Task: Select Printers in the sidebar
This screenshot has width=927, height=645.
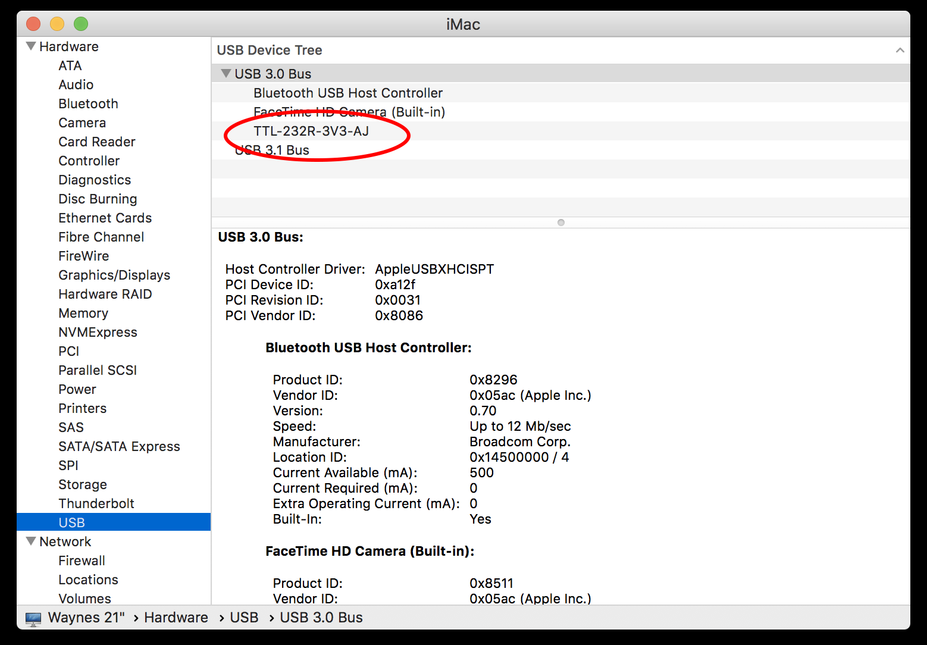Action: (x=83, y=408)
